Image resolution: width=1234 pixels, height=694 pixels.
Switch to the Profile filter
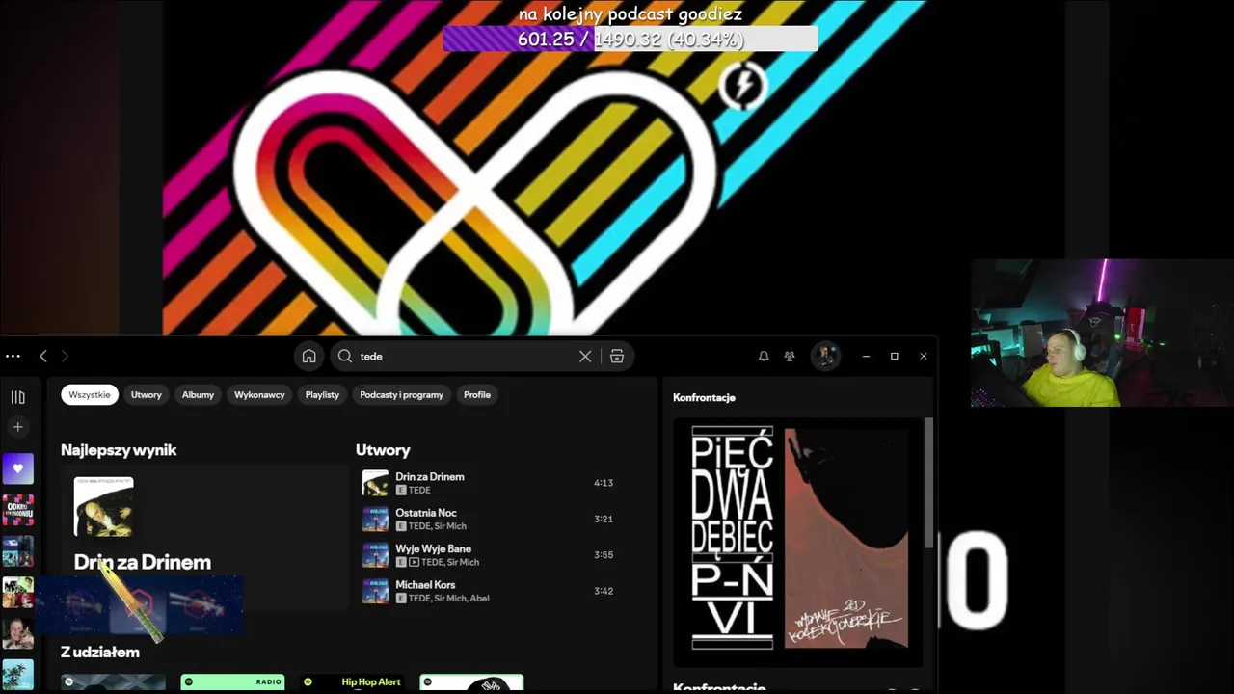click(x=477, y=395)
